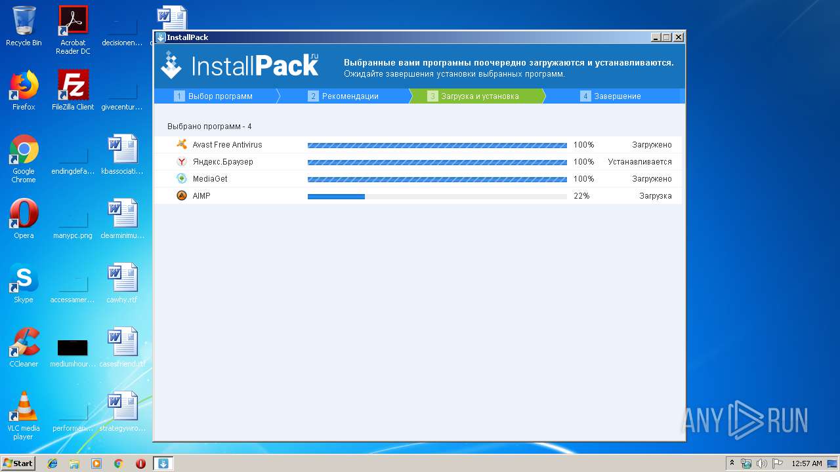Viewport: 840px width, 472px height.
Task: Click the 'MediaGet' program name text
Action: pos(210,179)
